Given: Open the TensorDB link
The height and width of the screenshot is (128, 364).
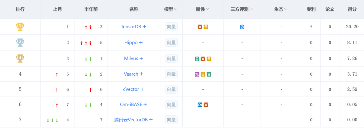Looking at the screenshot, I should tap(131, 27).
